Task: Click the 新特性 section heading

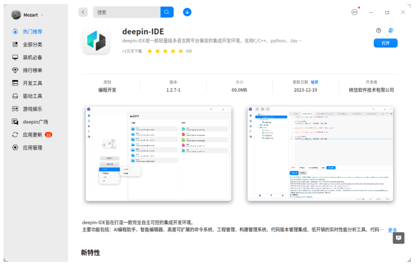Action: (91, 253)
